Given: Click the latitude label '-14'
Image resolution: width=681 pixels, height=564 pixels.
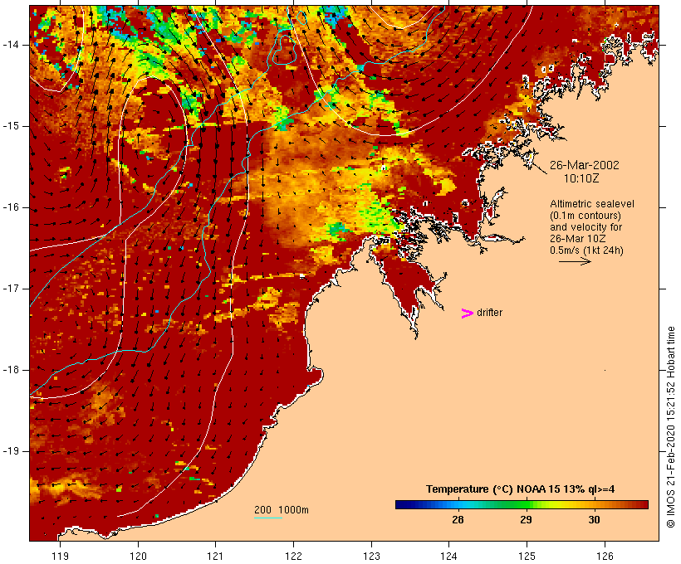Looking at the screenshot, I should point(11,45).
